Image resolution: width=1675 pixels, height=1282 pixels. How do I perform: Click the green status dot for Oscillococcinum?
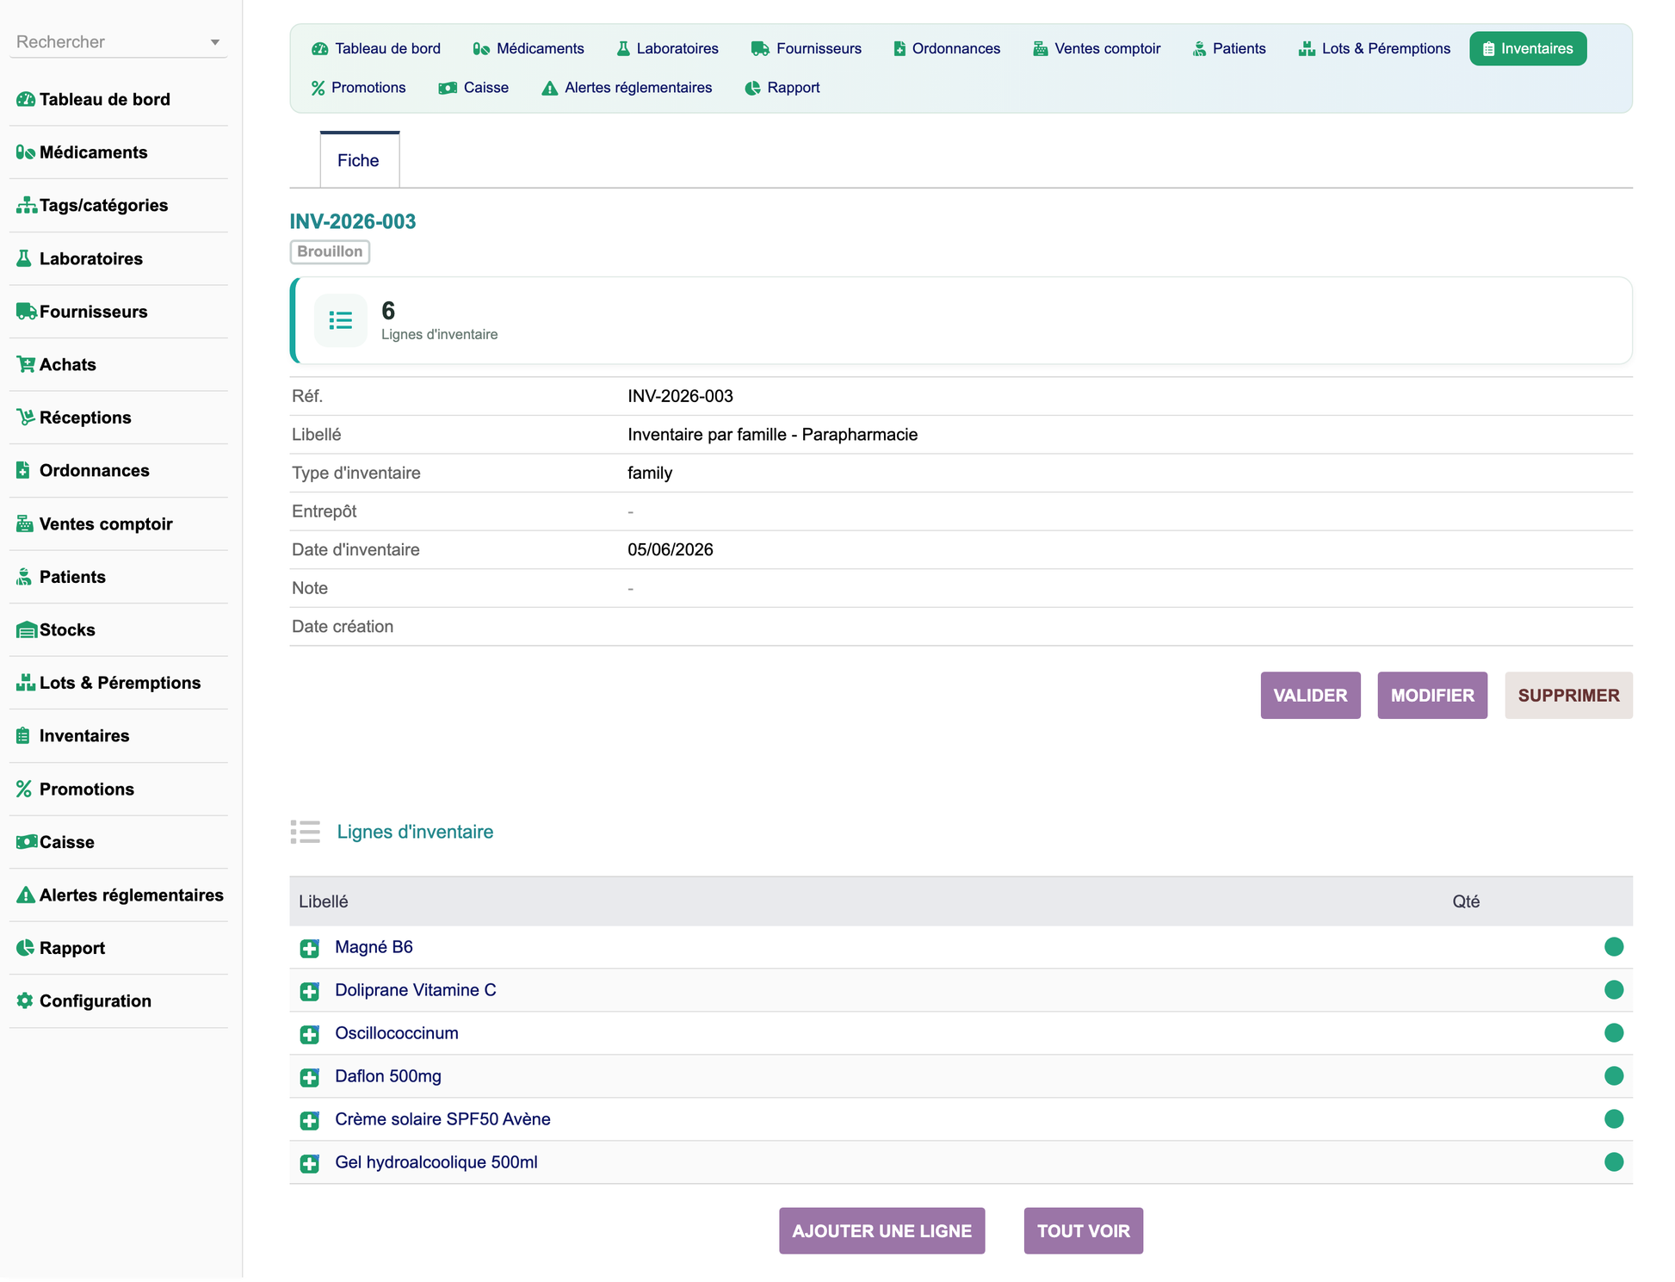pyautogui.click(x=1614, y=1033)
